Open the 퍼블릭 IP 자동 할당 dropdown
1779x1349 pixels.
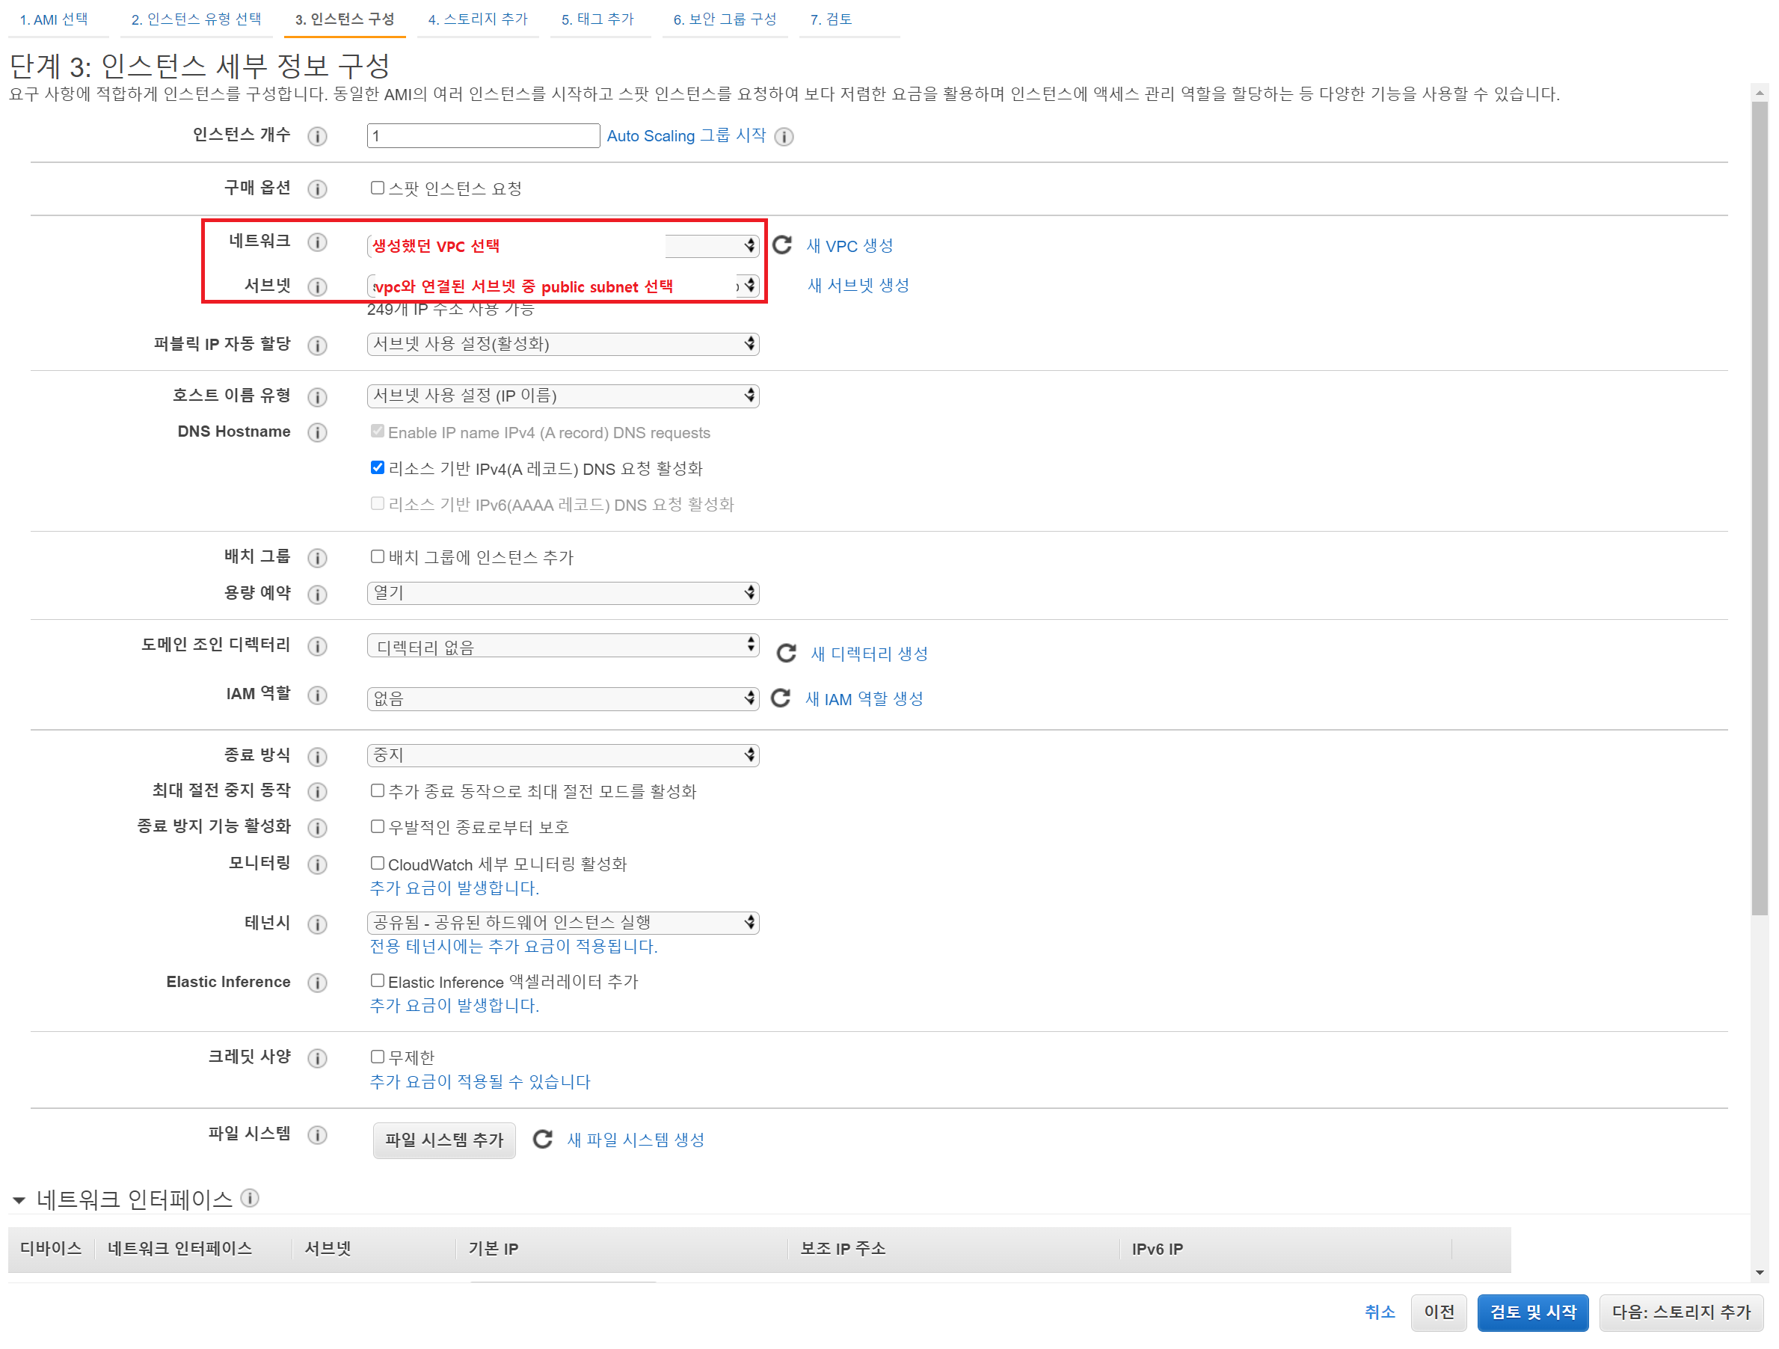click(x=563, y=344)
